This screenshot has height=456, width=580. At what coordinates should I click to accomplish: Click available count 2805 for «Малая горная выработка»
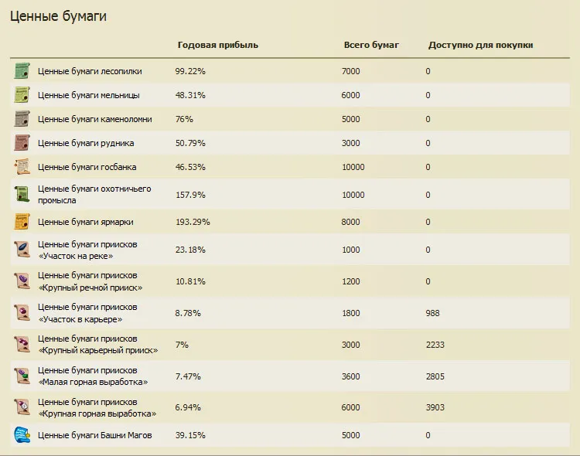point(435,376)
